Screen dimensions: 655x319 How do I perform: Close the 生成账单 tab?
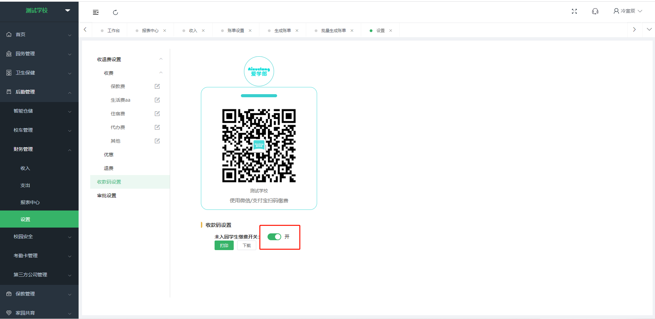(x=297, y=31)
